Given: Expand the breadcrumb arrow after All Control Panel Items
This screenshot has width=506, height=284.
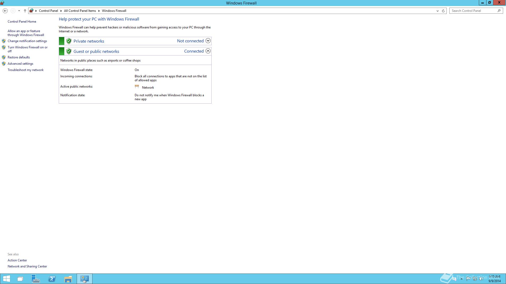Looking at the screenshot, I should 99,11.
